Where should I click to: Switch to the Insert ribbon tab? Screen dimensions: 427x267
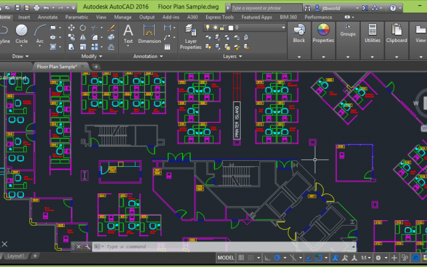pos(24,17)
